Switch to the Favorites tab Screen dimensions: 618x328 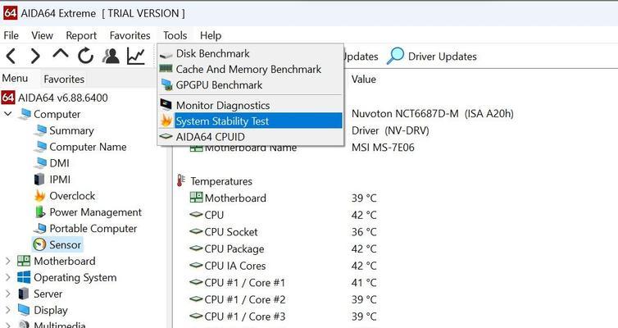pos(64,79)
